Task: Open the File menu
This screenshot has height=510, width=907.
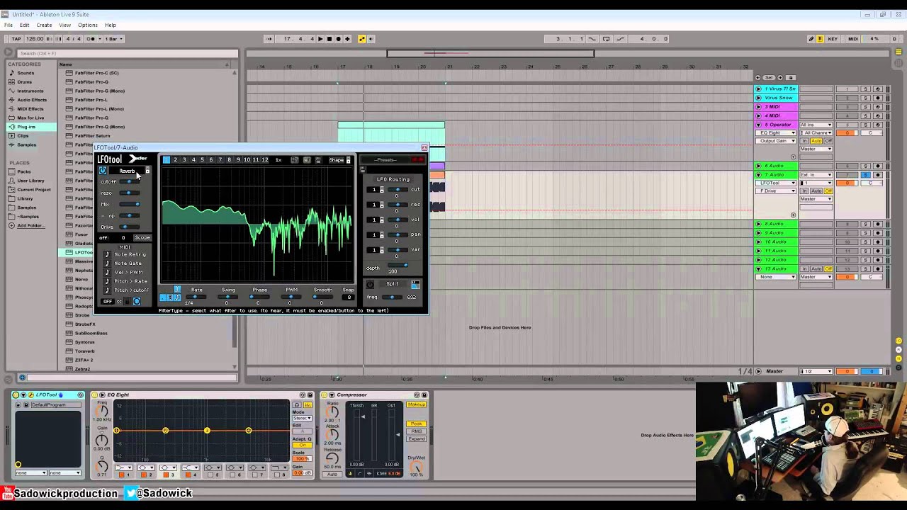Action: [x=9, y=25]
